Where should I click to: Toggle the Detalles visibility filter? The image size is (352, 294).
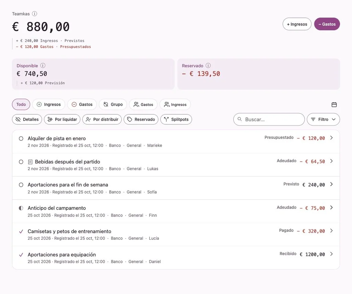click(27, 119)
